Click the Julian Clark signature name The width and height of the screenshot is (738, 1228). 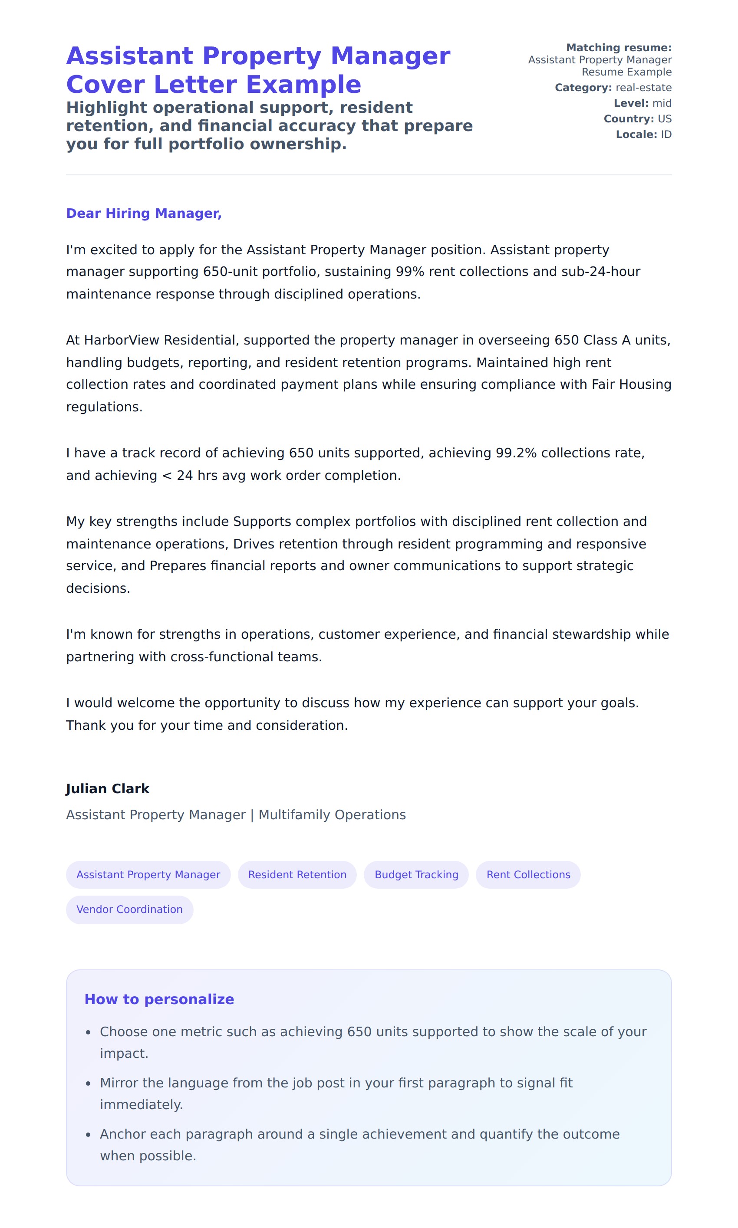click(107, 789)
